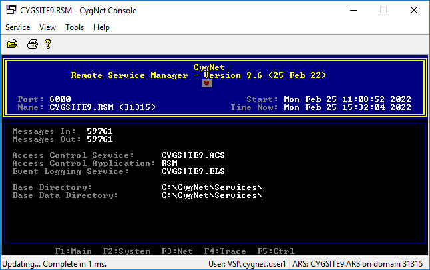Minimize the CygNet Console window
Viewport: 430px width, 270px height.
click(x=353, y=10)
